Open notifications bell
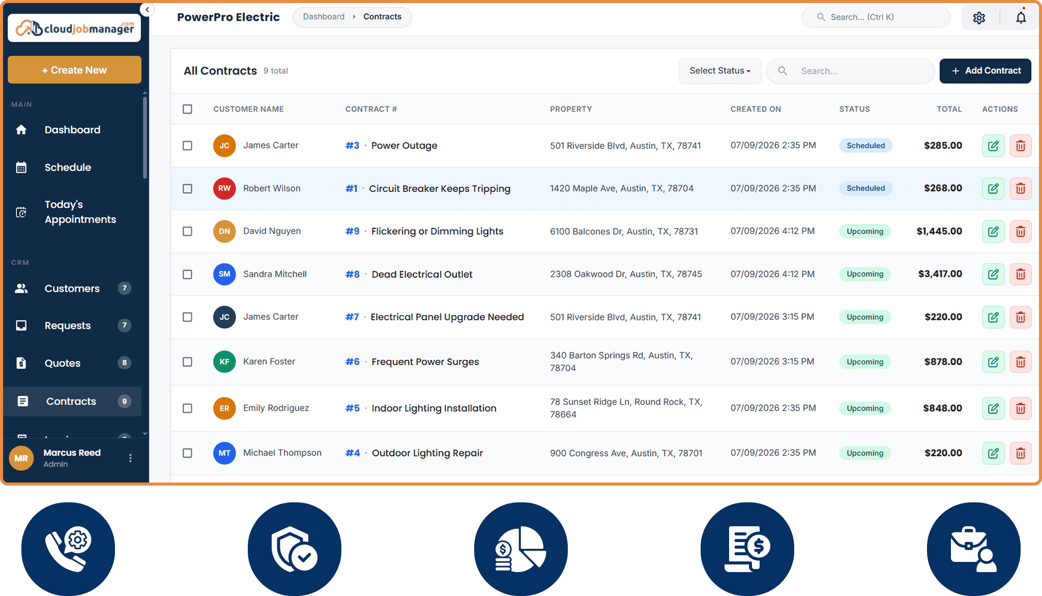The height and width of the screenshot is (596, 1042). [1021, 18]
